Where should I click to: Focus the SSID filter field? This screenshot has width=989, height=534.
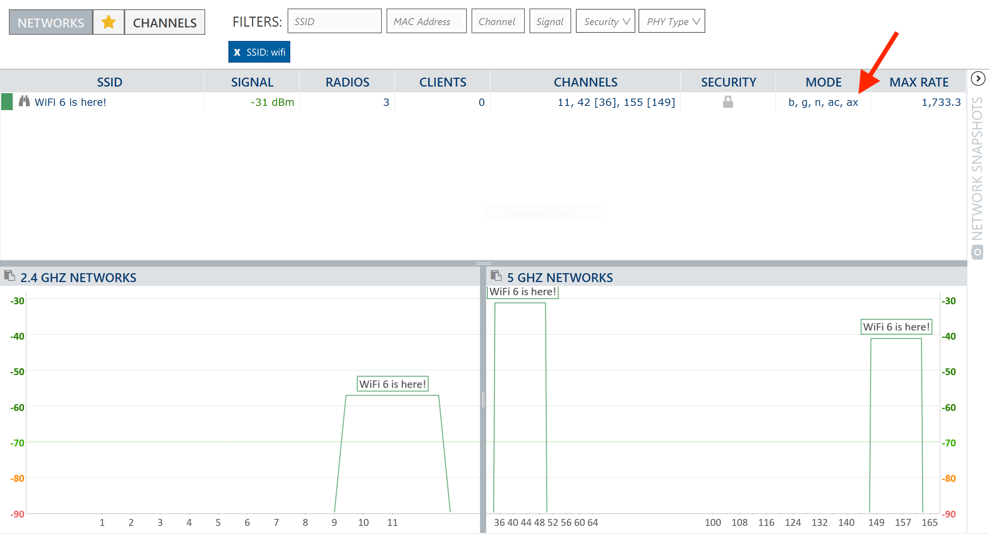click(x=334, y=21)
